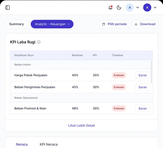Download the report

145,24
